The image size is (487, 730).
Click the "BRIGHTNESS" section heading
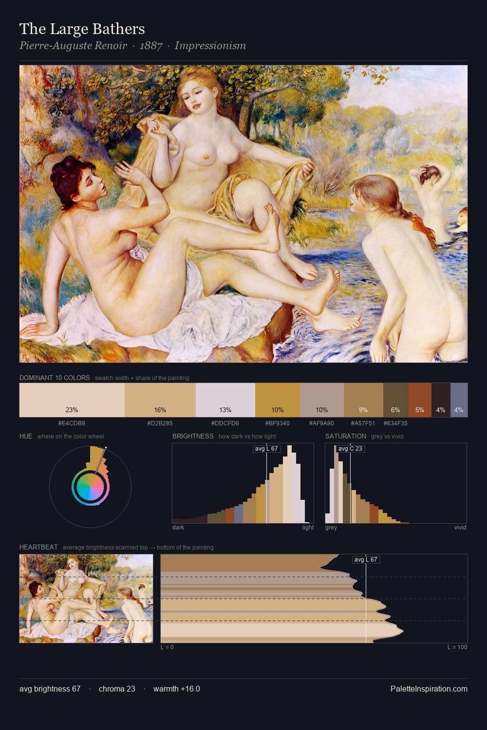point(193,436)
